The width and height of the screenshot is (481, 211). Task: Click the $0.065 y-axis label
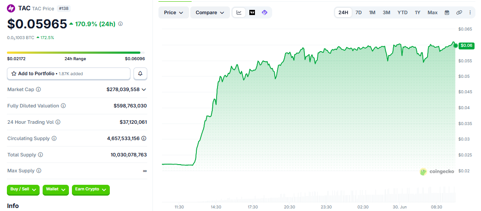(x=465, y=29)
